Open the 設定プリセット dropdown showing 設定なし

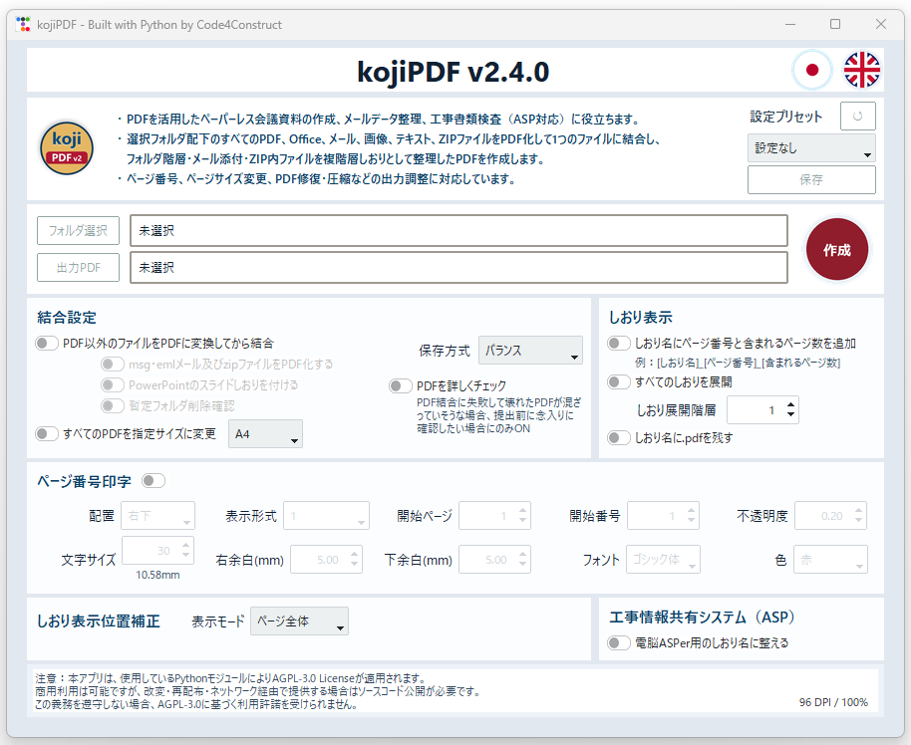811,148
